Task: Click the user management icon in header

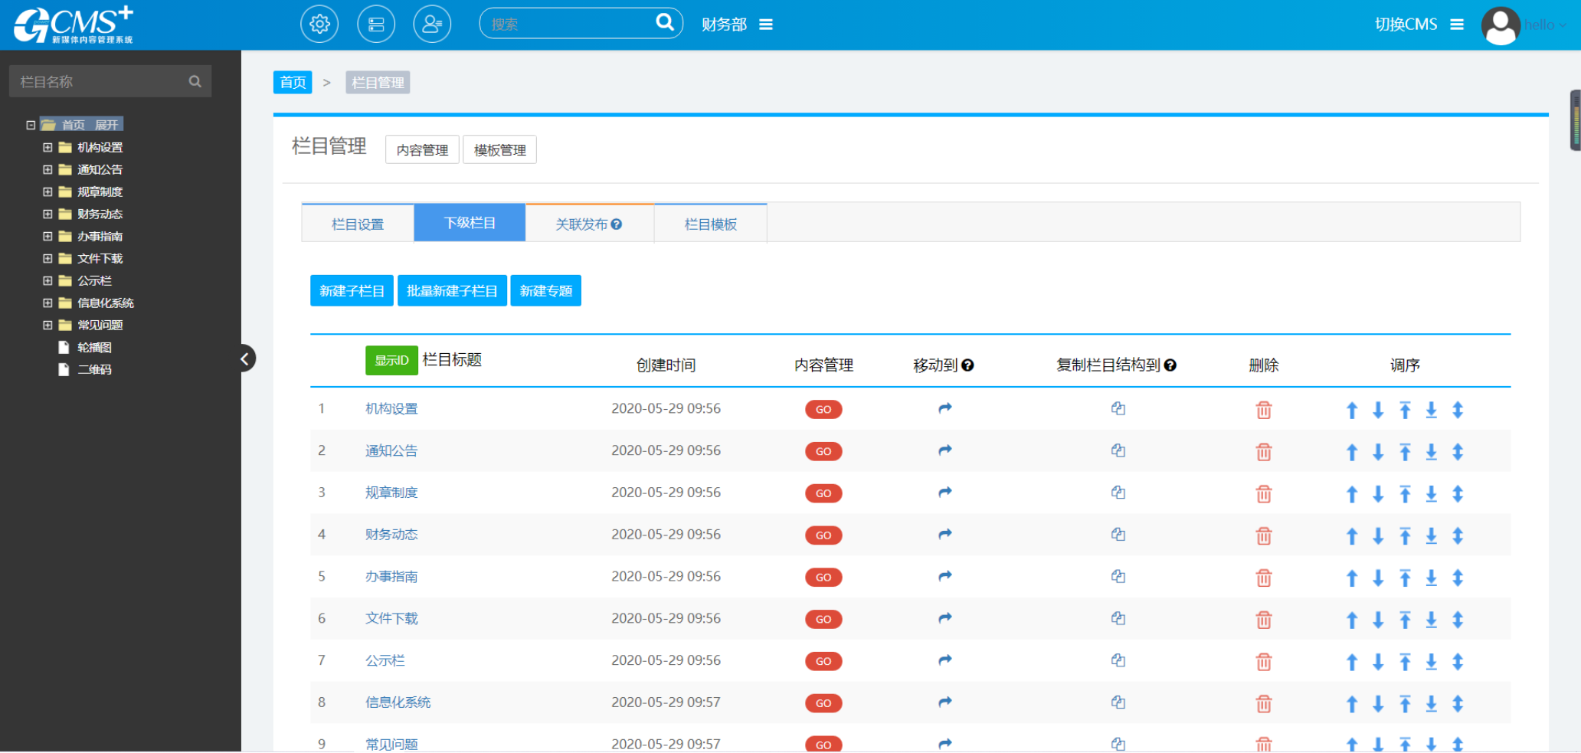Action: pos(432,25)
